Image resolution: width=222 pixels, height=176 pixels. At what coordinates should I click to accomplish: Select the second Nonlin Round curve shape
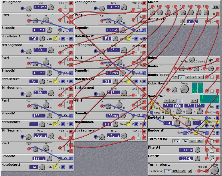pos(181,77)
